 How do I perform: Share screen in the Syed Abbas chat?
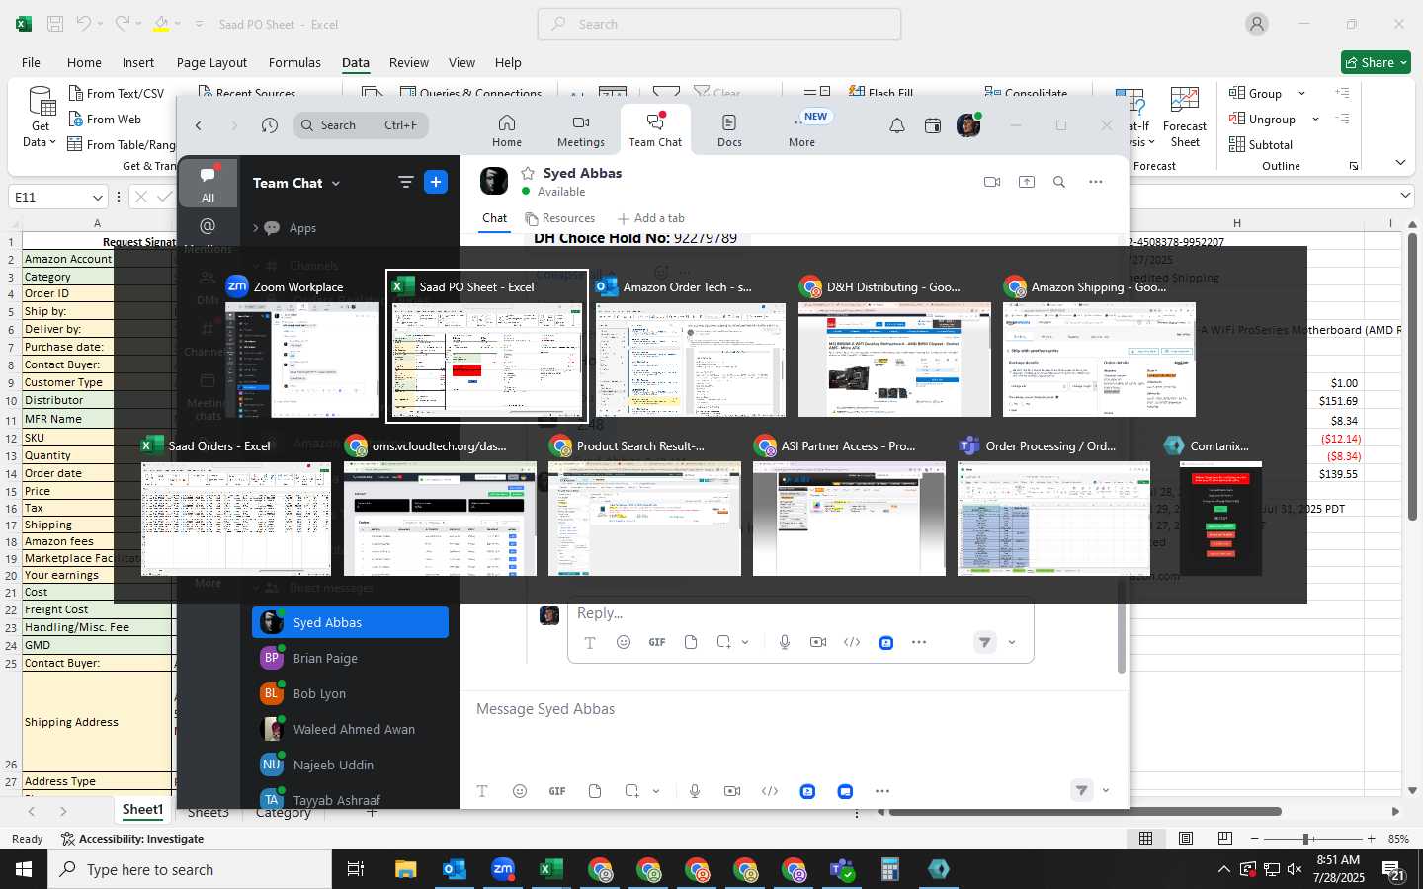point(1027,182)
